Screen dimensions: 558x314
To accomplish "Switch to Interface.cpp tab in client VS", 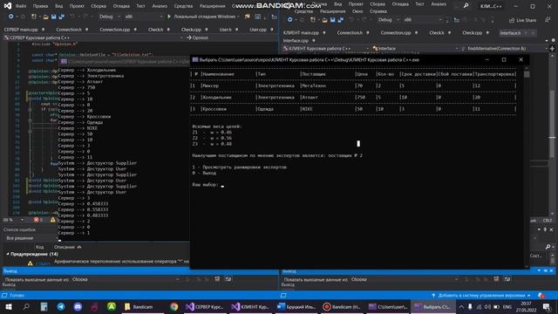I will click(296, 41).
